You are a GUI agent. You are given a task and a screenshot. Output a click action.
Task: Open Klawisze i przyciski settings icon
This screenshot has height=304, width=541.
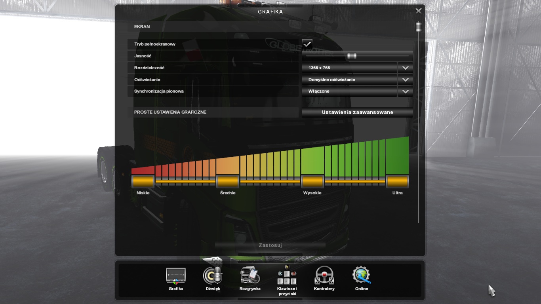pos(287,276)
